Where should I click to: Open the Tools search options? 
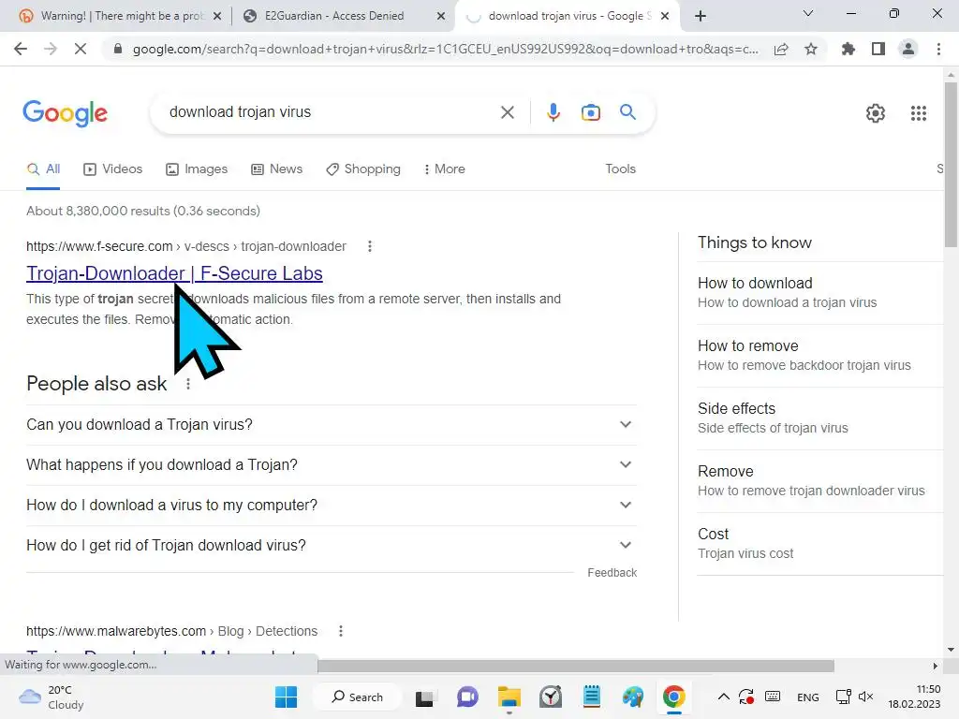tap(620, 169)
